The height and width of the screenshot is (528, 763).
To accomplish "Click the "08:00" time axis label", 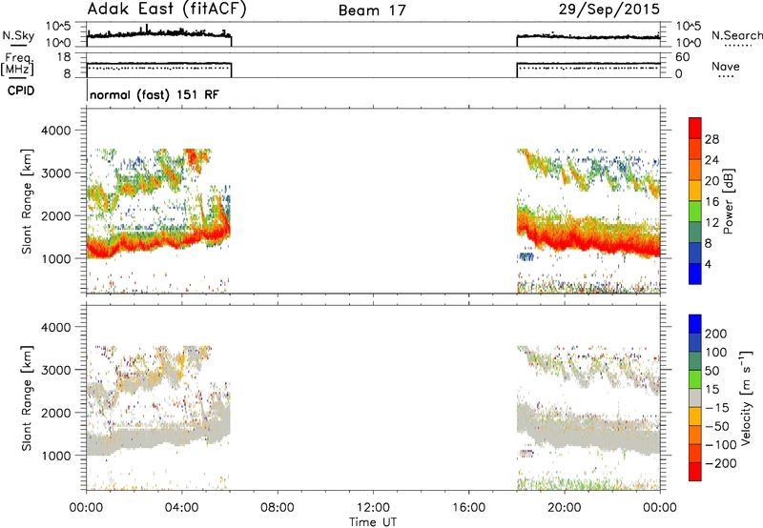I will click(278, 508).
